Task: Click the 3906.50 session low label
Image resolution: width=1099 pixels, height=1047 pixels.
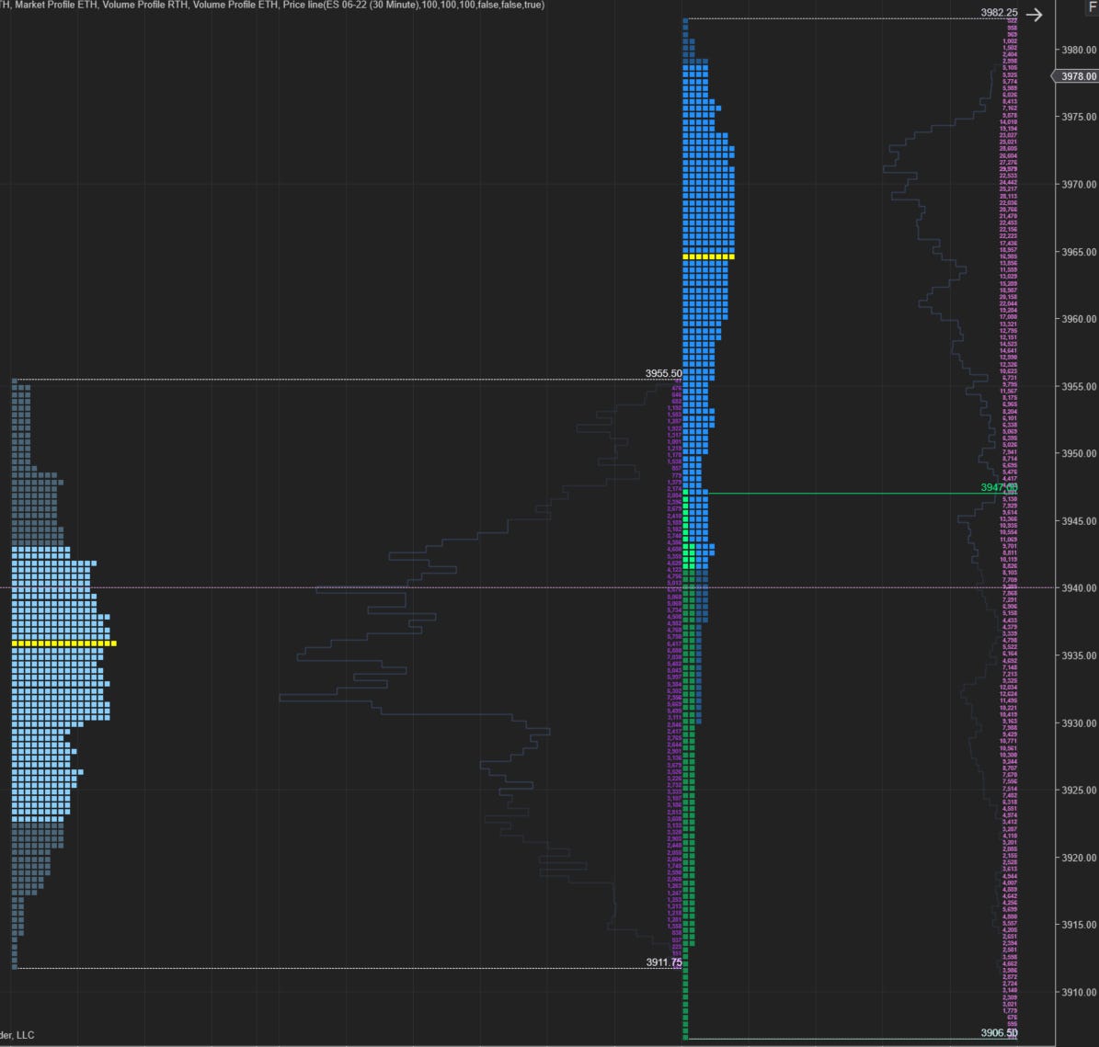Action: (999, 1032)
